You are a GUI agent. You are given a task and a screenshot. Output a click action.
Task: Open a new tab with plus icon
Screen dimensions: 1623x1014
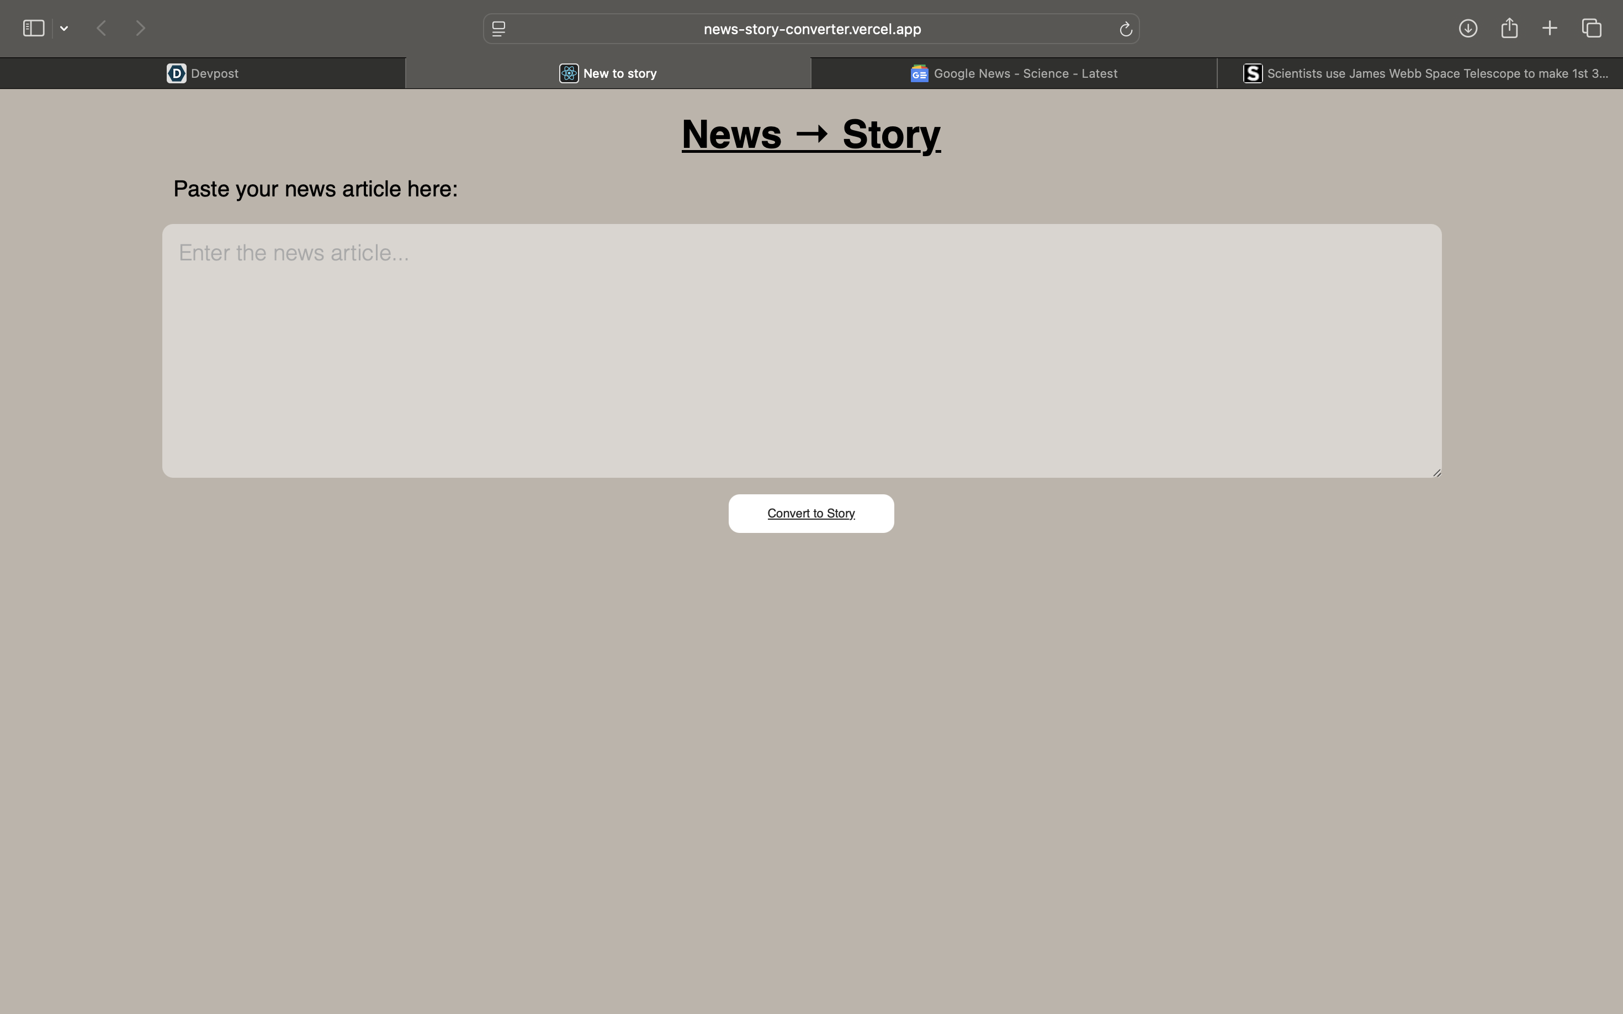click(1549, 28)
